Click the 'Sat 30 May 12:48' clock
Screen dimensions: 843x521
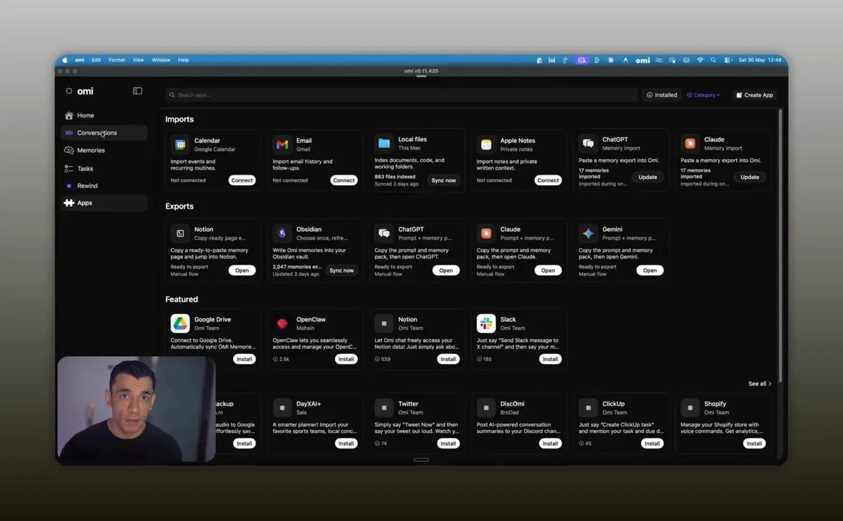tap(760, 60)
